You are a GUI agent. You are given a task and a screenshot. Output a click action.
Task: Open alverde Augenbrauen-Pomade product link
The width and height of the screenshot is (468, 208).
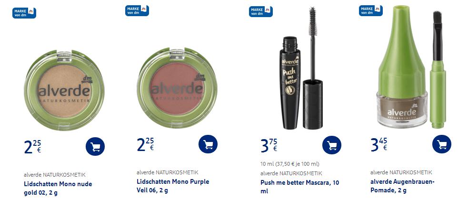click(x=402, y=186)
